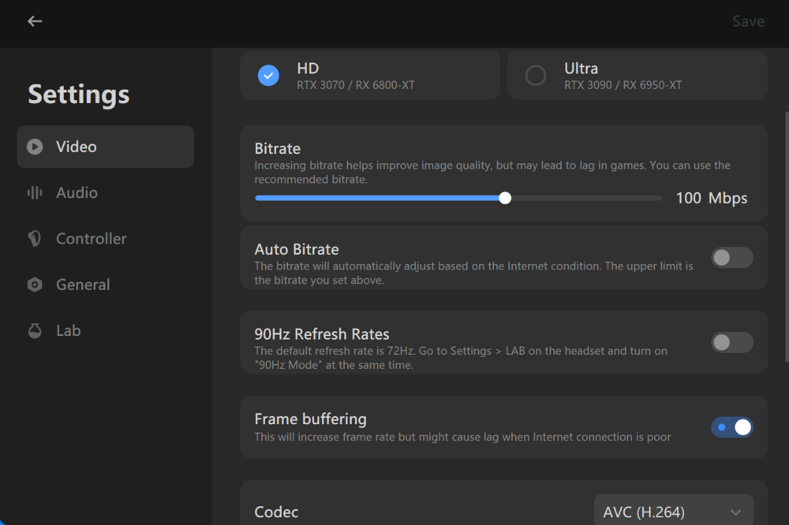Click the Bitrate slider handle
789x525 pixels.
point(505,198)
